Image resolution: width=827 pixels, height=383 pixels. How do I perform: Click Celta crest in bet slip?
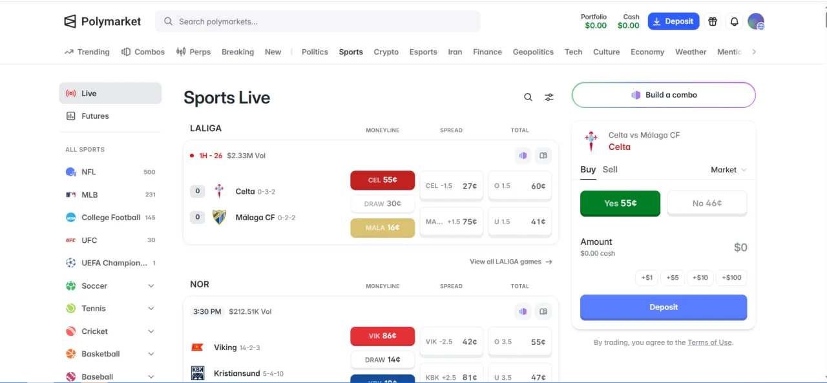[591, 141]
